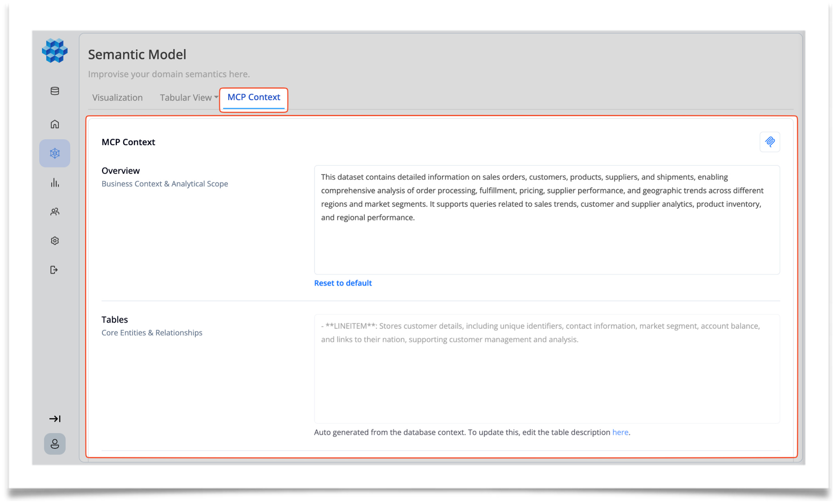The width and height of the screenshot is (839, 503).
Task: Open the users icon in sidebar
Action: coord(55,212)
